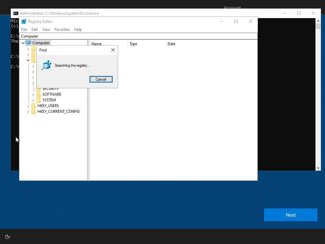Click the cmd window scrollbar up arrow
Image resolution: width=325 pixels, height=244 pixels.
pos(318,21)
